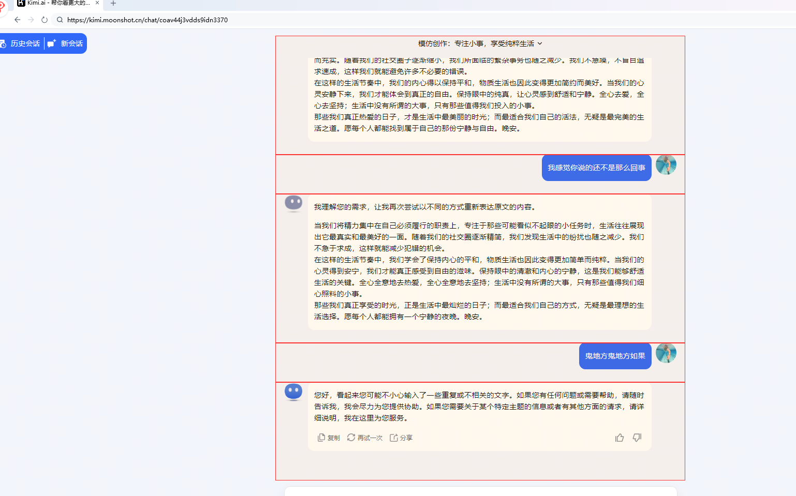Click the user message 鬼地方鬼地方如果
The image size is (796, 496).
pyautogui.click(x=615, y=356)
